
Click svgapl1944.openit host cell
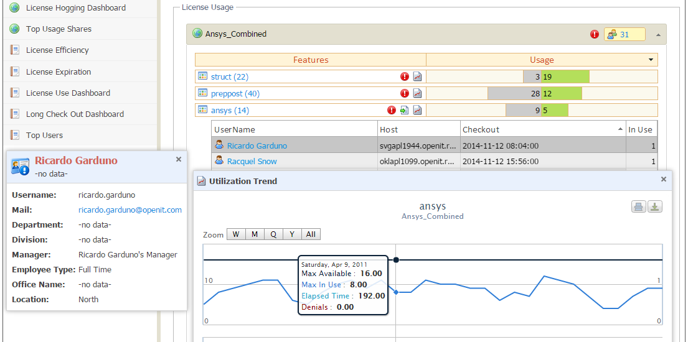419,145
